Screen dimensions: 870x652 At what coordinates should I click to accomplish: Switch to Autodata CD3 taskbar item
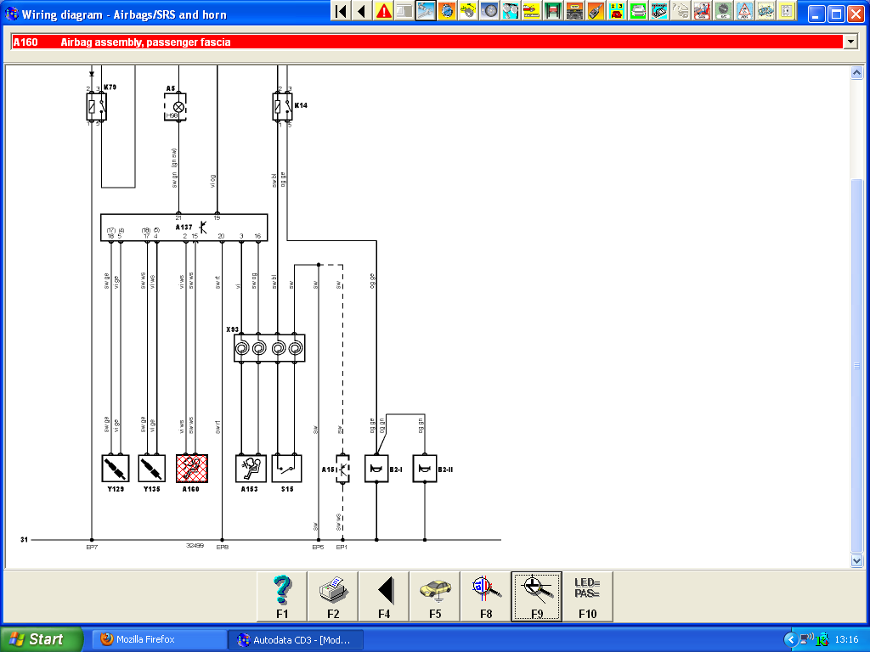[x=297, y=640]
